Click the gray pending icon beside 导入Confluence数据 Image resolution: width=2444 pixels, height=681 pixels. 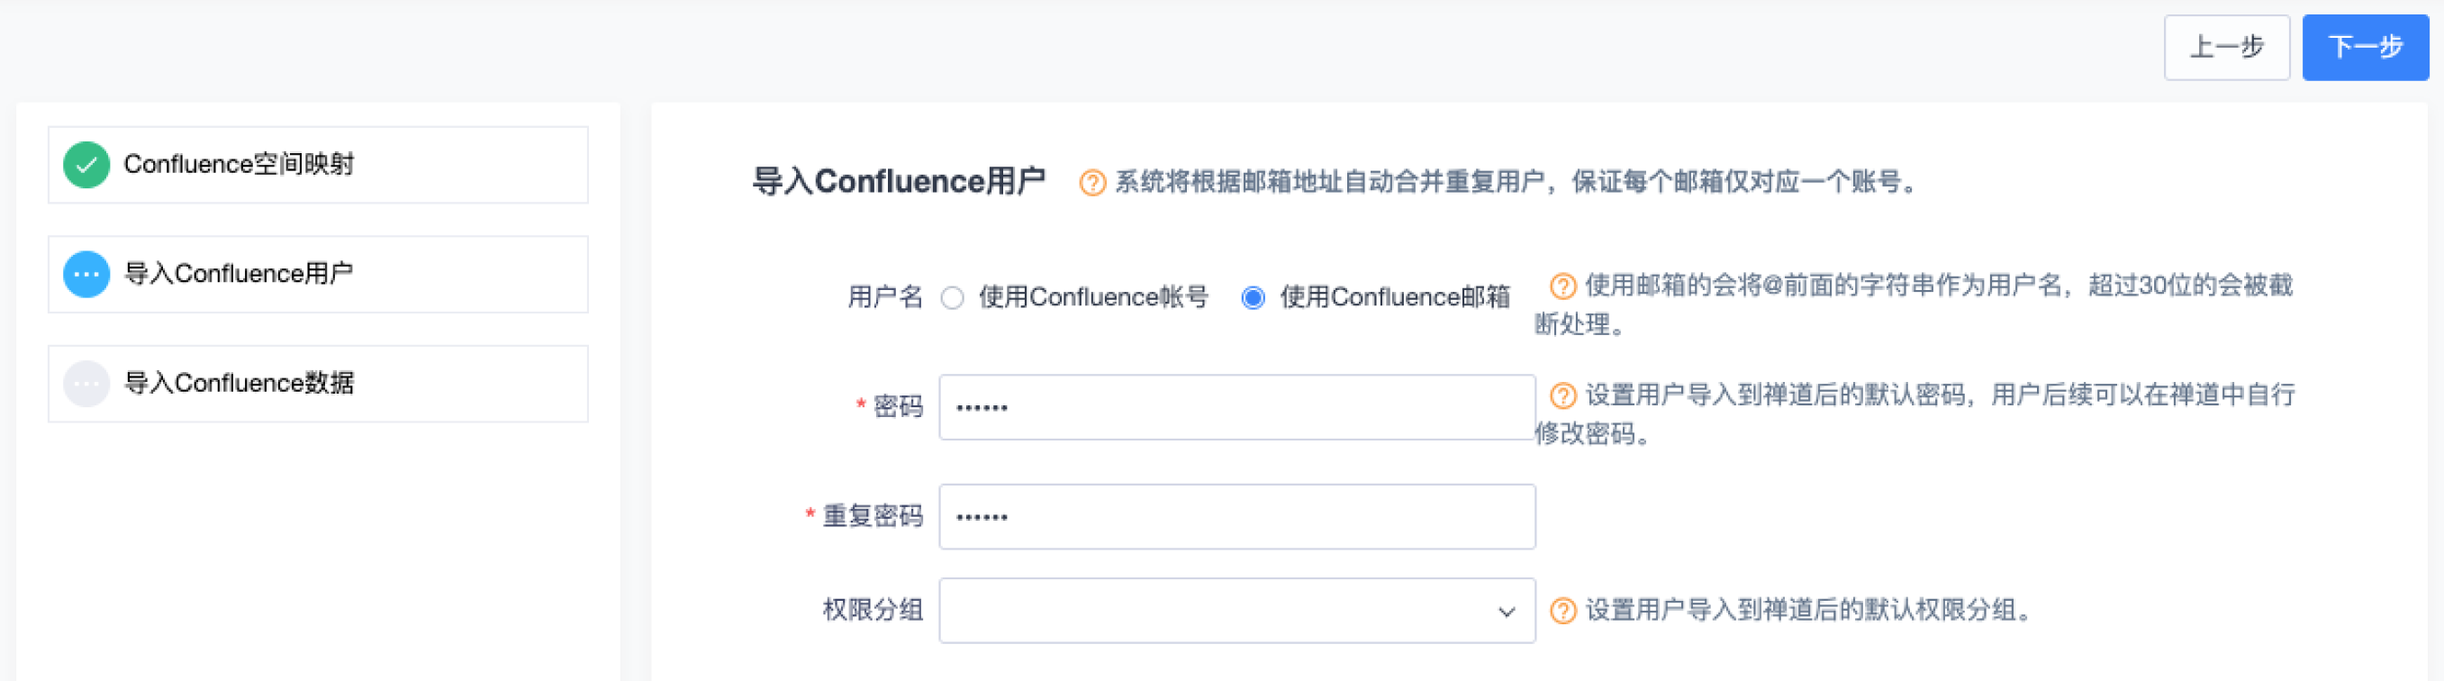(x=86, y=384)
